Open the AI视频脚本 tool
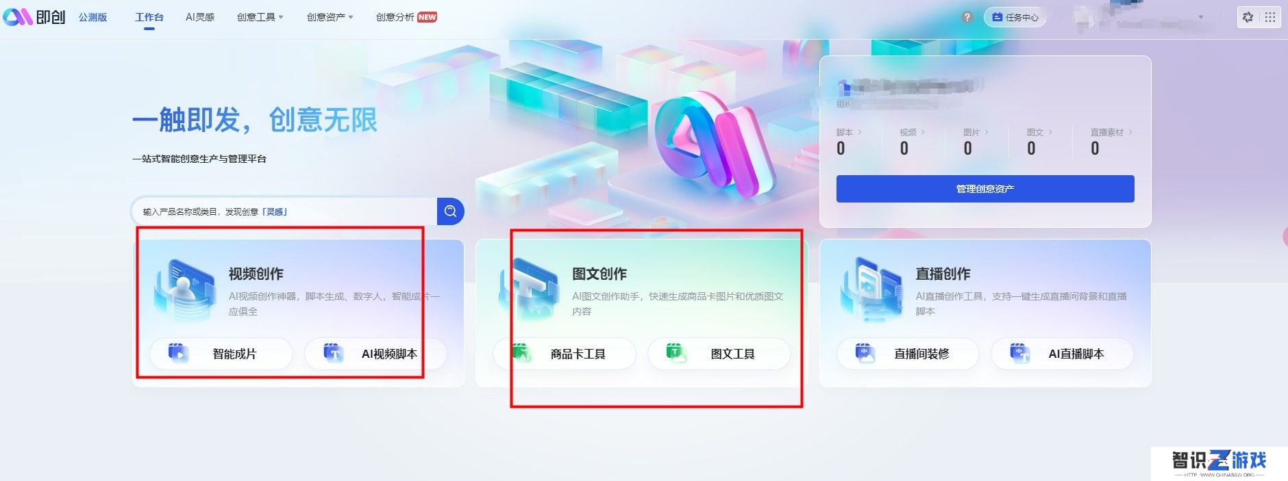Viewport: 1288px width, 481px height. click(375, 354)
